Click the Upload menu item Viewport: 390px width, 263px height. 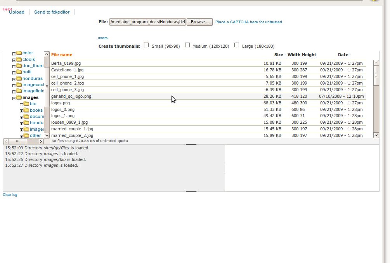coord(16,12)
